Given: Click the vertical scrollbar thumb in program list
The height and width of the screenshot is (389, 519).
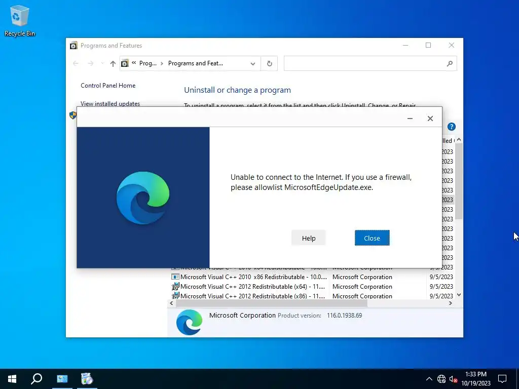Looking at the screenshot, I should point(459,181).
